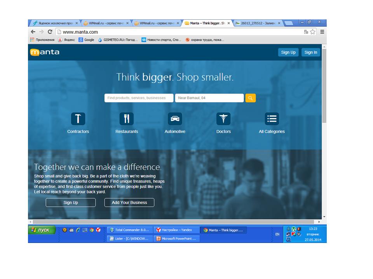Click the notification bell tray icon

pyautogui.click(x=288, y=229)
